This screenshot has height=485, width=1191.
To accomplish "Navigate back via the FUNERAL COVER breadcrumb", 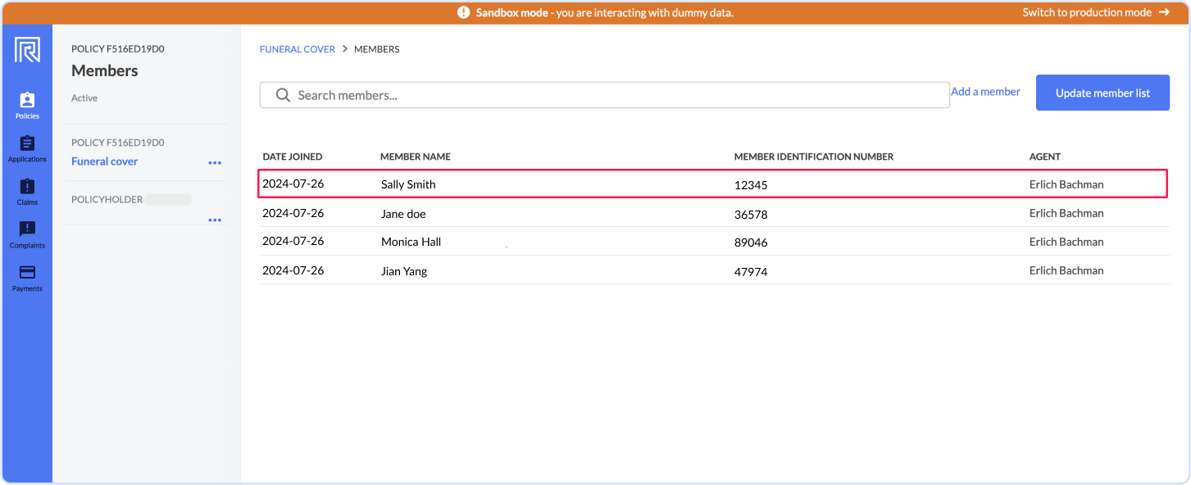I will [297, 49].
